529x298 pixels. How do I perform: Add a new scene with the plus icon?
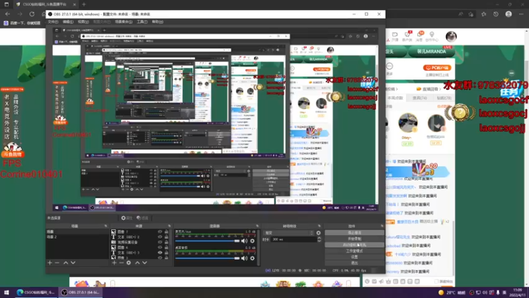[x=50, y=263]
